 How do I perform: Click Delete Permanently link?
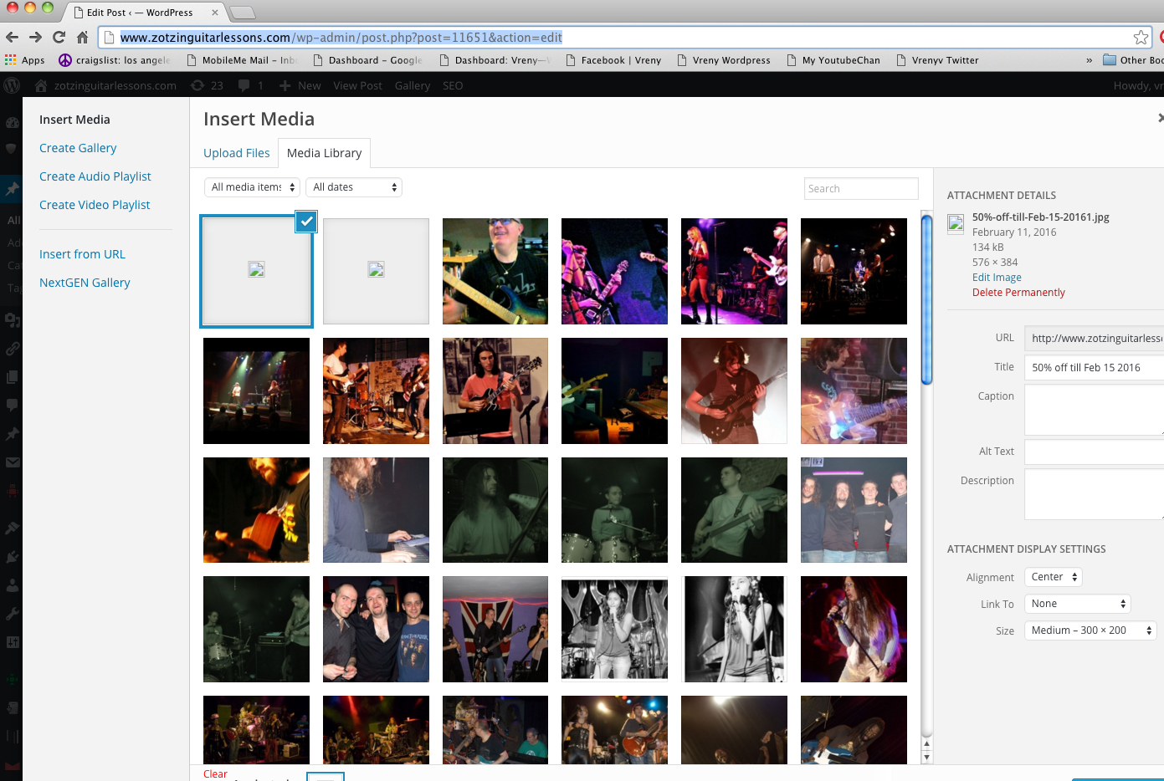coord(1018,293)
